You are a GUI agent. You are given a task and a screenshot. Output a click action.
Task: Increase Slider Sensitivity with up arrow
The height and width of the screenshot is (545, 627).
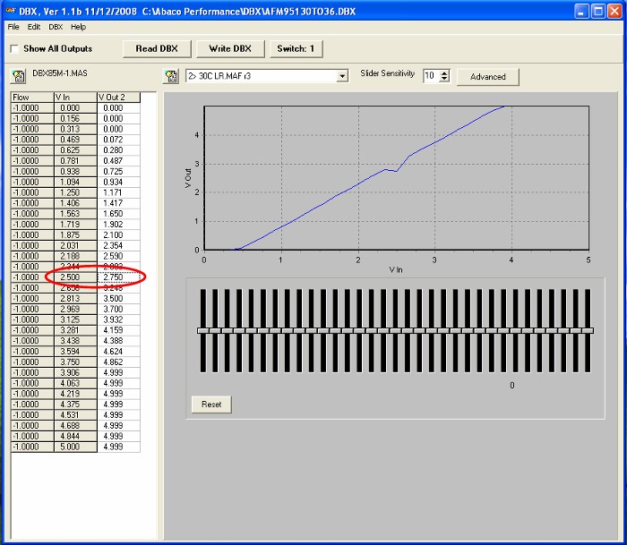tap(443, 72)
